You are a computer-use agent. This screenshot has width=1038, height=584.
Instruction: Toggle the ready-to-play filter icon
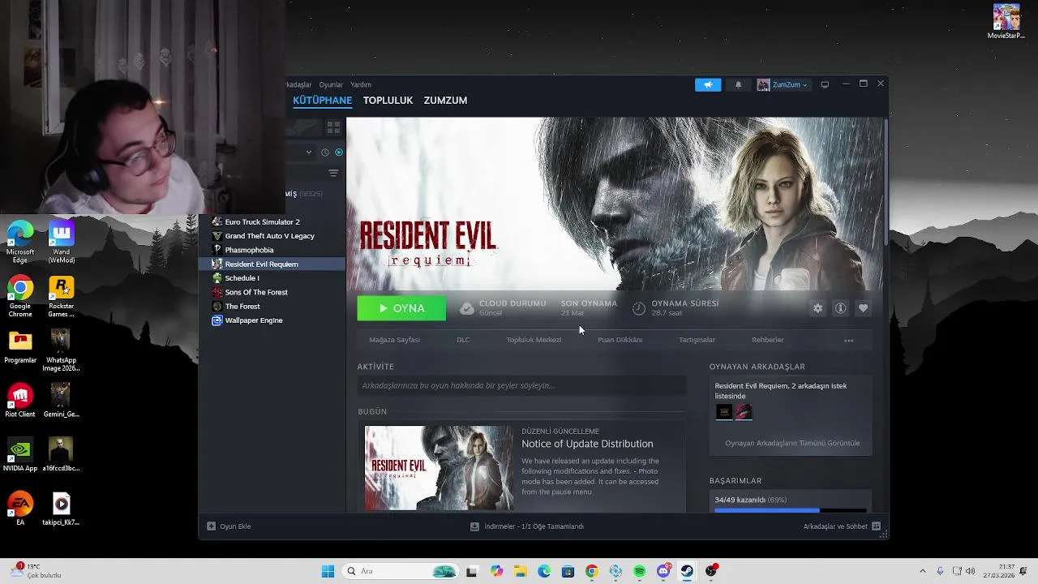[339, 152]
